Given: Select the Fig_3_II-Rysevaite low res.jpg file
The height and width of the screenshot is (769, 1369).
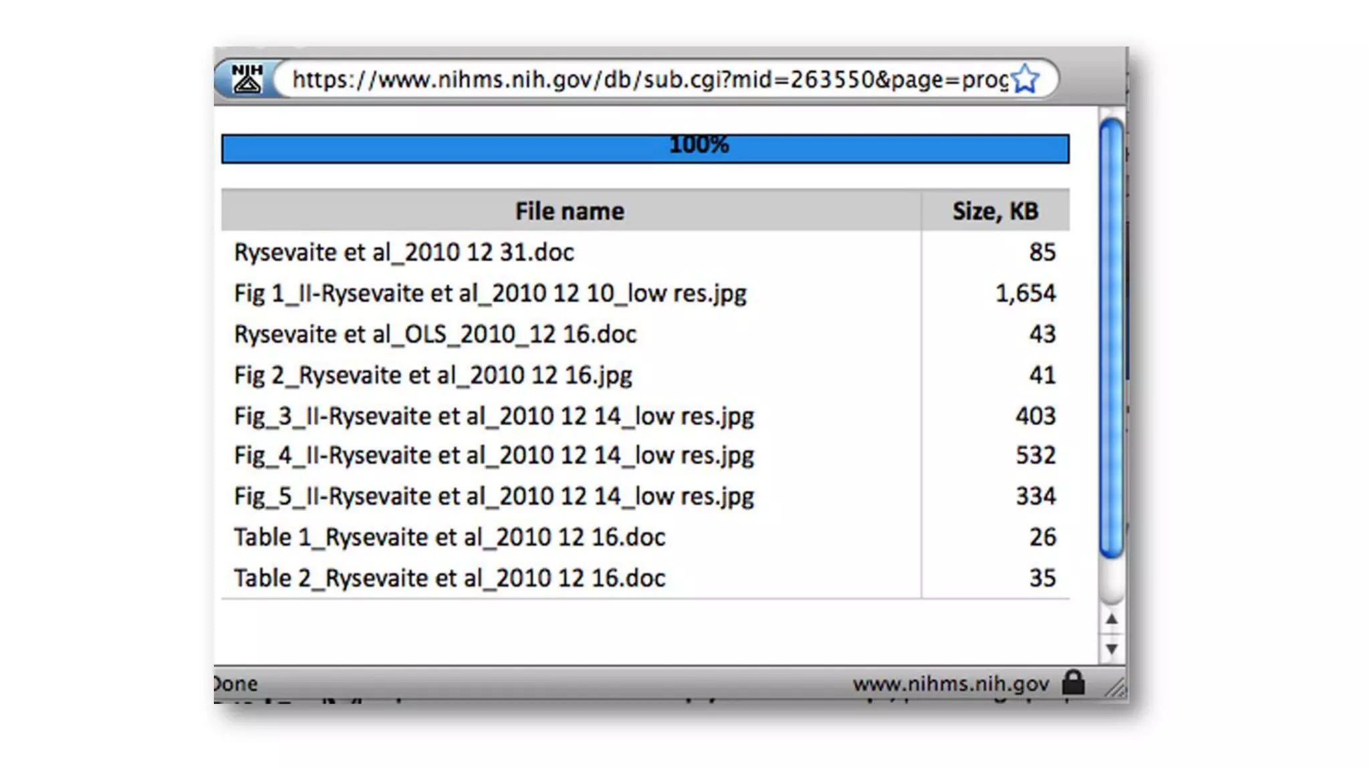Looking at the screenshot, I should pos(493,416).
